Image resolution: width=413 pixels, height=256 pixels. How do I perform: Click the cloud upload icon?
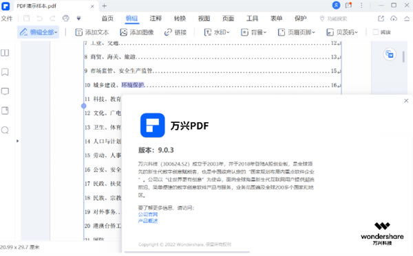[x=394, y=19]
